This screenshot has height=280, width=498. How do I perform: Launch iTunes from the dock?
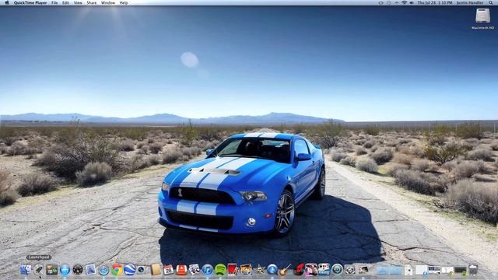point(208,270)
